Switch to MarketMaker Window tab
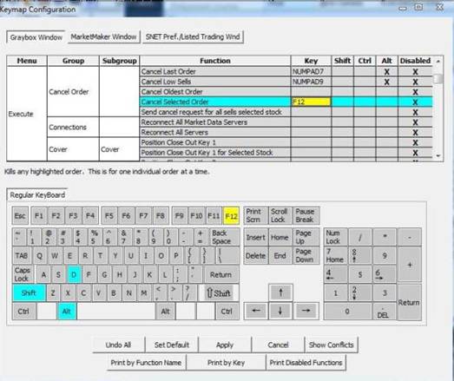 click(103, 37)
